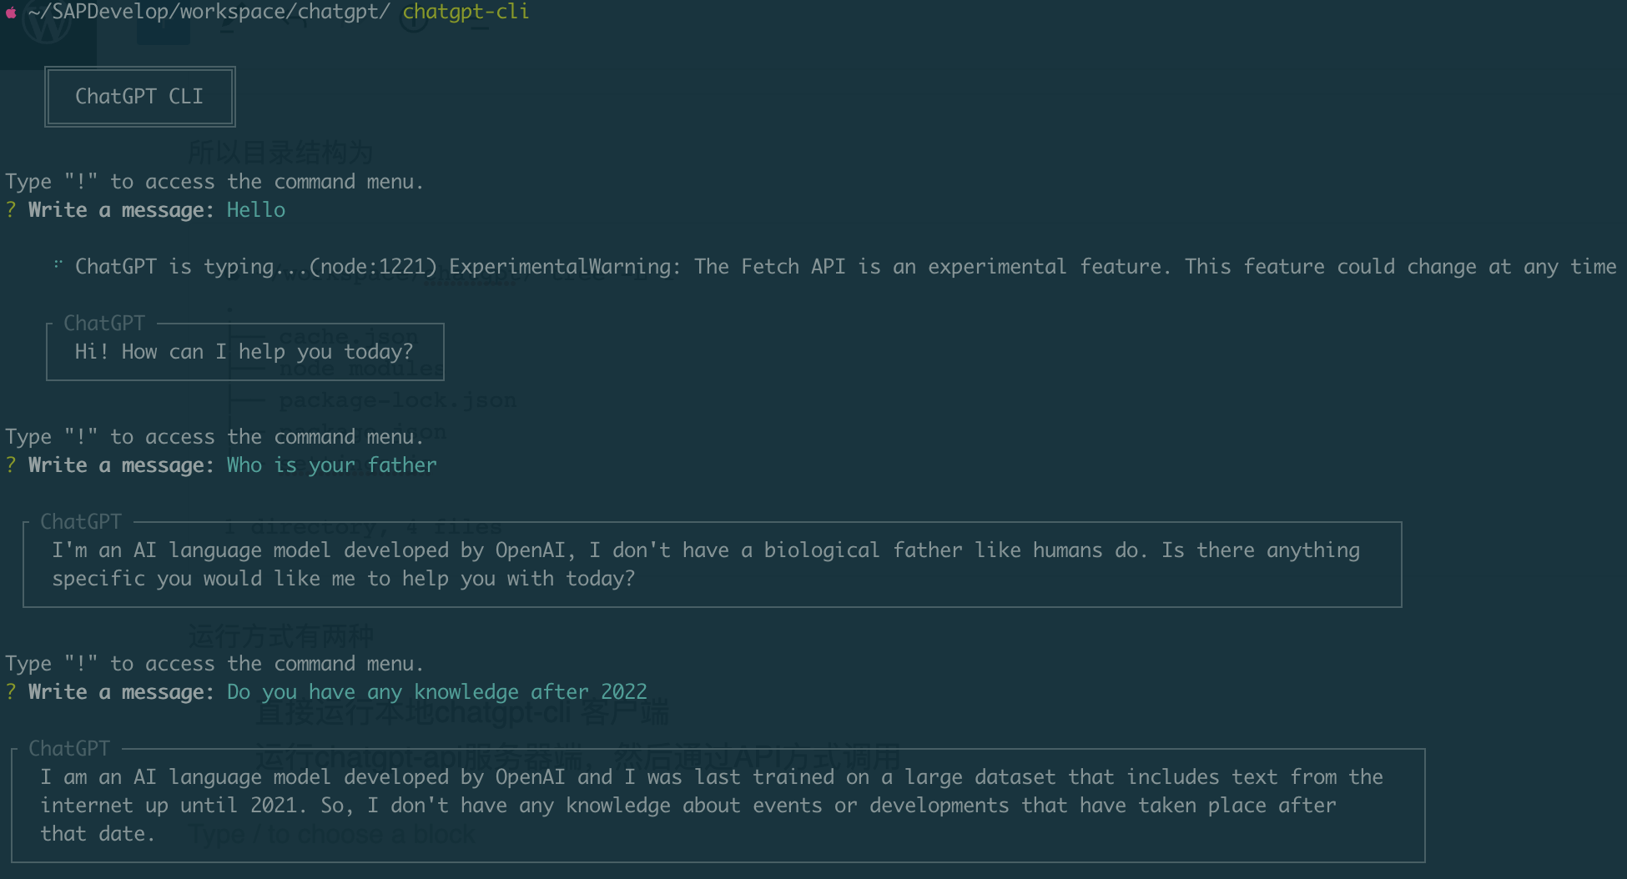
Task: Click the ChatGPT label above the greeting reply
Action: click(x=104, y=324)
